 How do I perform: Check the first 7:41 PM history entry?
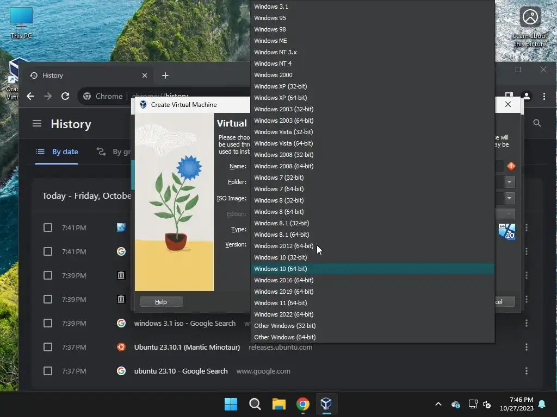[x=48, y=228]
